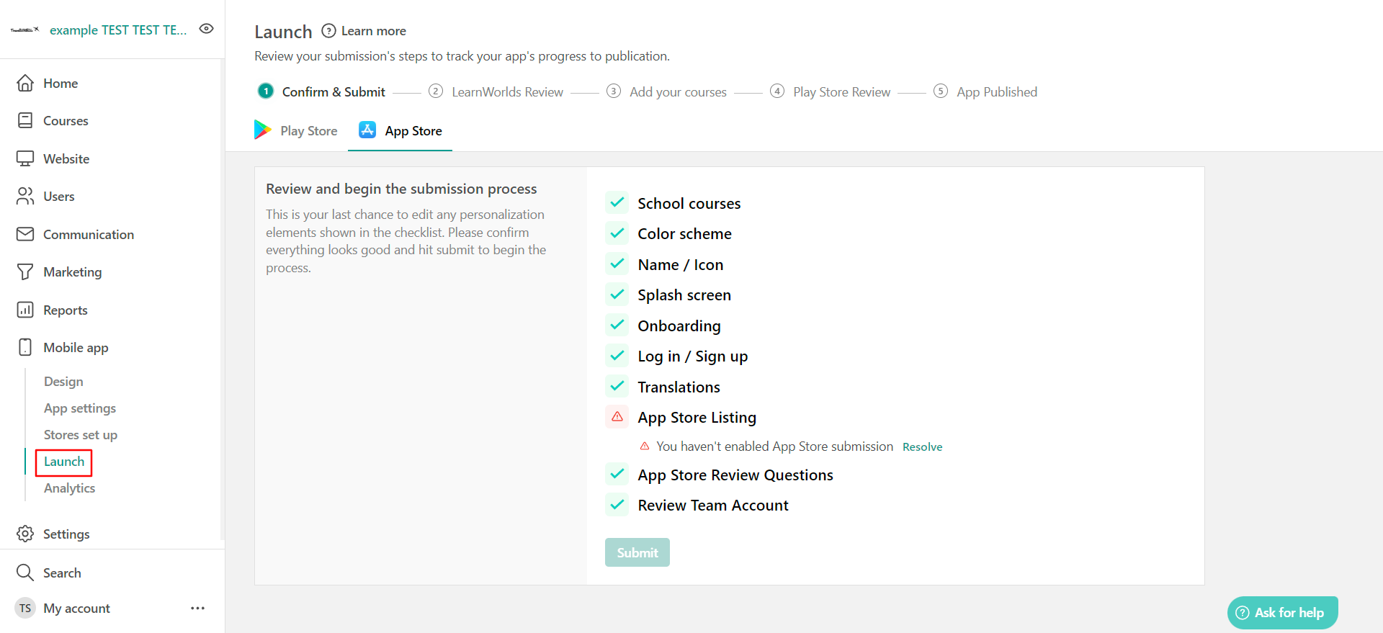Click step 4 Play Store Review
The width and height of the screenshot is (1383, 633).
point(831,91)
